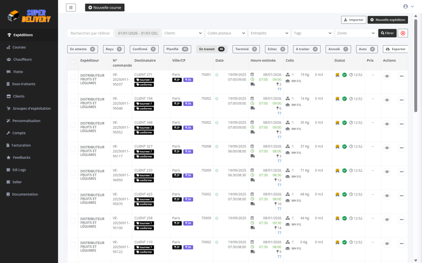Click the Nouvelle expédition button
422x263 pixels.
387,20
